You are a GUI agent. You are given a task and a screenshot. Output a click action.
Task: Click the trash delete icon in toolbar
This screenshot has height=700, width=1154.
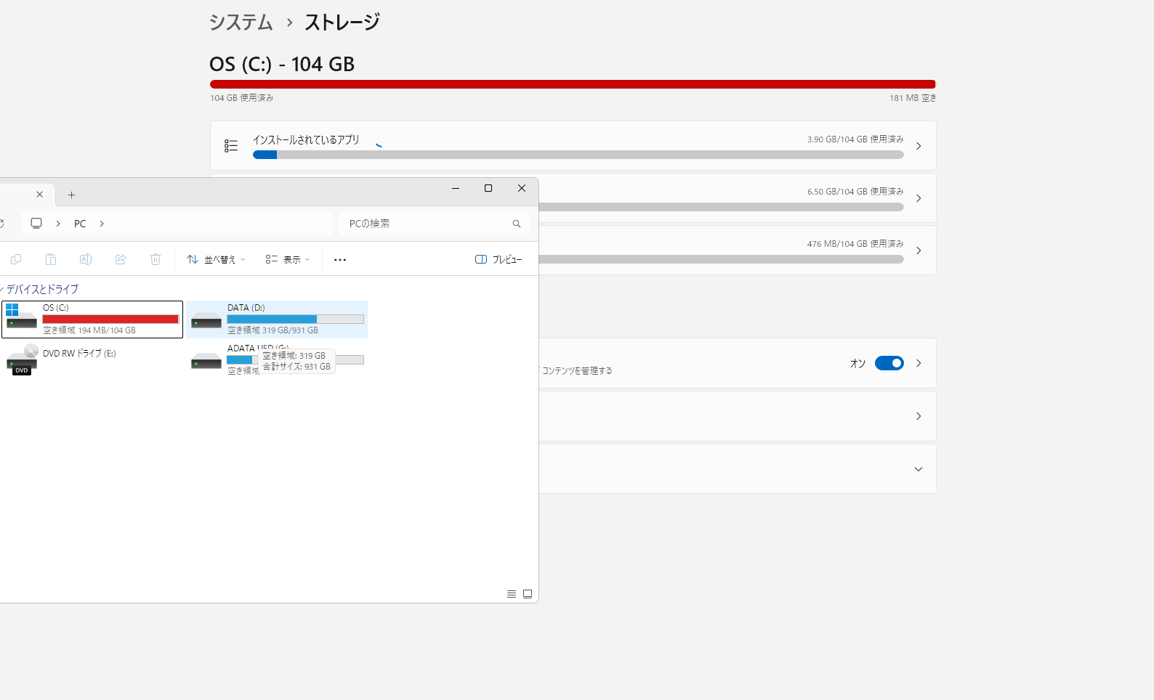[156, 259]
